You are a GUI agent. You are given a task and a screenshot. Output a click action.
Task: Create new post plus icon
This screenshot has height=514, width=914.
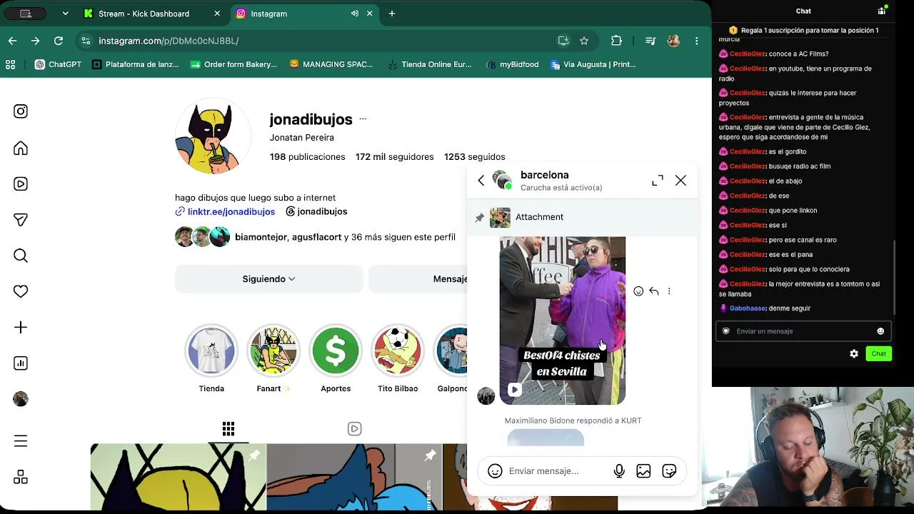21,327
